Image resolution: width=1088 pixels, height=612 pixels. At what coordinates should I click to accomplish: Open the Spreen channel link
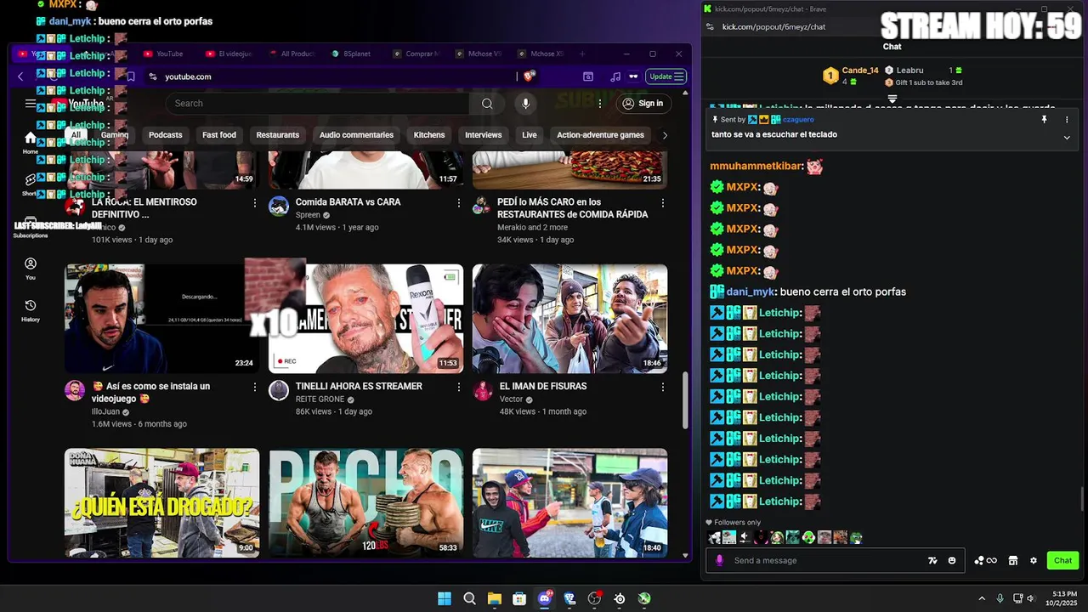pos(308,215)
